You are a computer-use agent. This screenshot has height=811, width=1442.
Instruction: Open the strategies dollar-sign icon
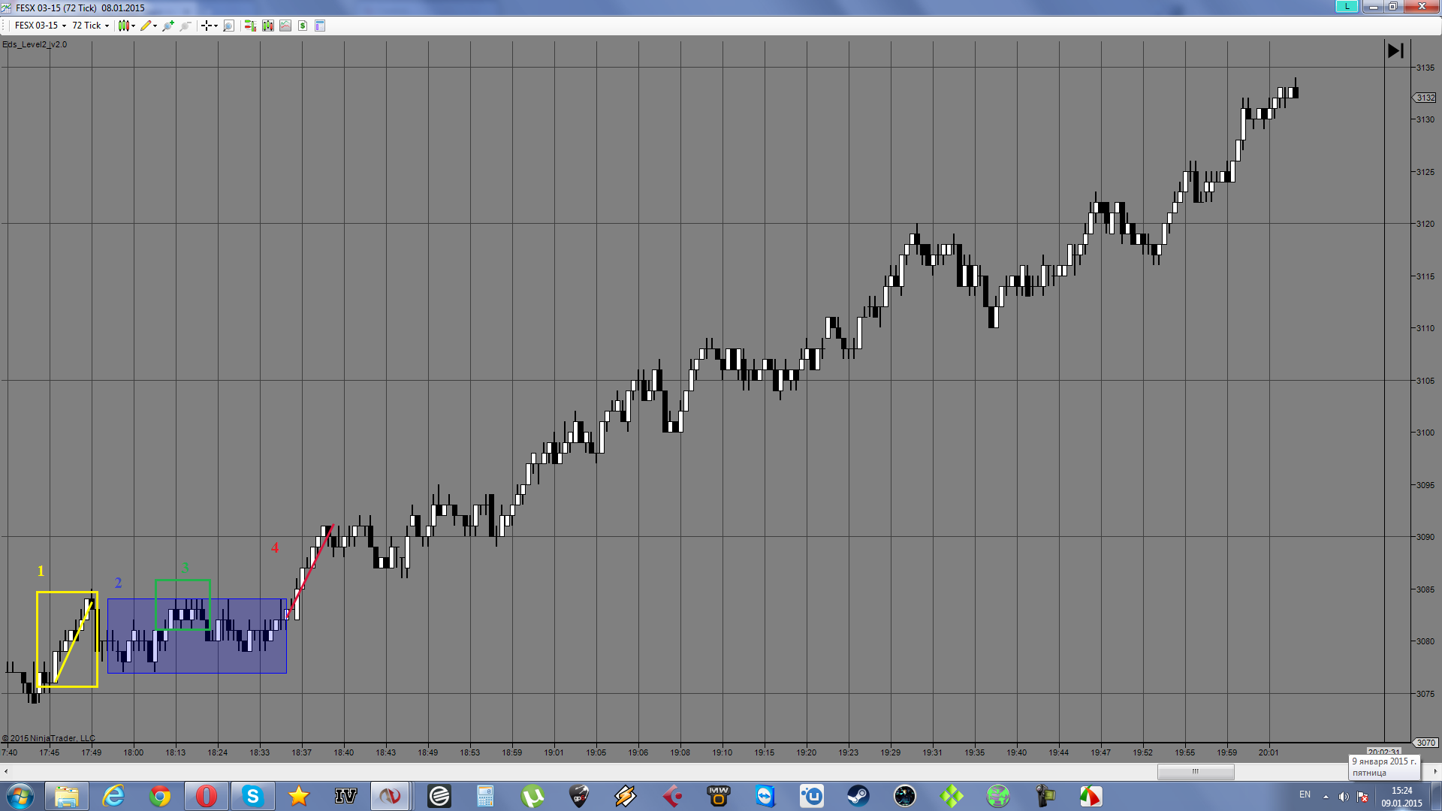(303, 26)
